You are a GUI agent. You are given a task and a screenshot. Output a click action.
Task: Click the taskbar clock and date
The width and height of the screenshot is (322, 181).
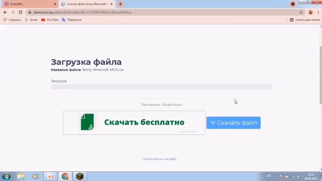(x=311, y=176)
